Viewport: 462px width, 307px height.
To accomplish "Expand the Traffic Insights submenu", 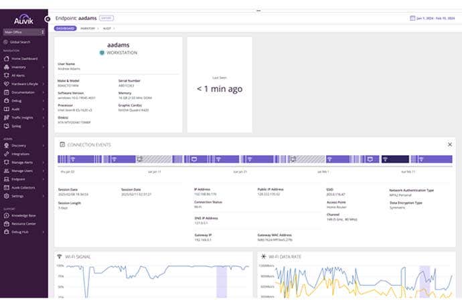I will point(44,117).
